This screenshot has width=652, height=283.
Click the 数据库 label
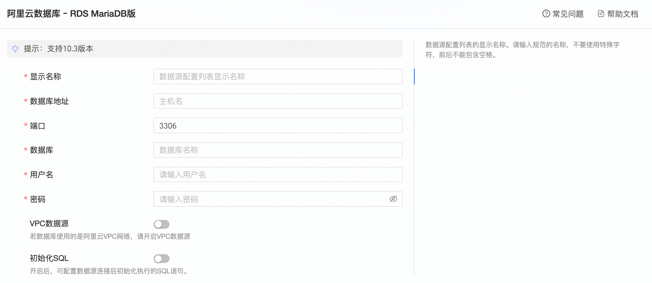(41, 150)
